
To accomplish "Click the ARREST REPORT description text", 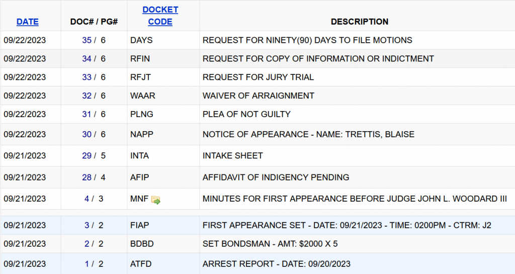I will pos(277,264).
